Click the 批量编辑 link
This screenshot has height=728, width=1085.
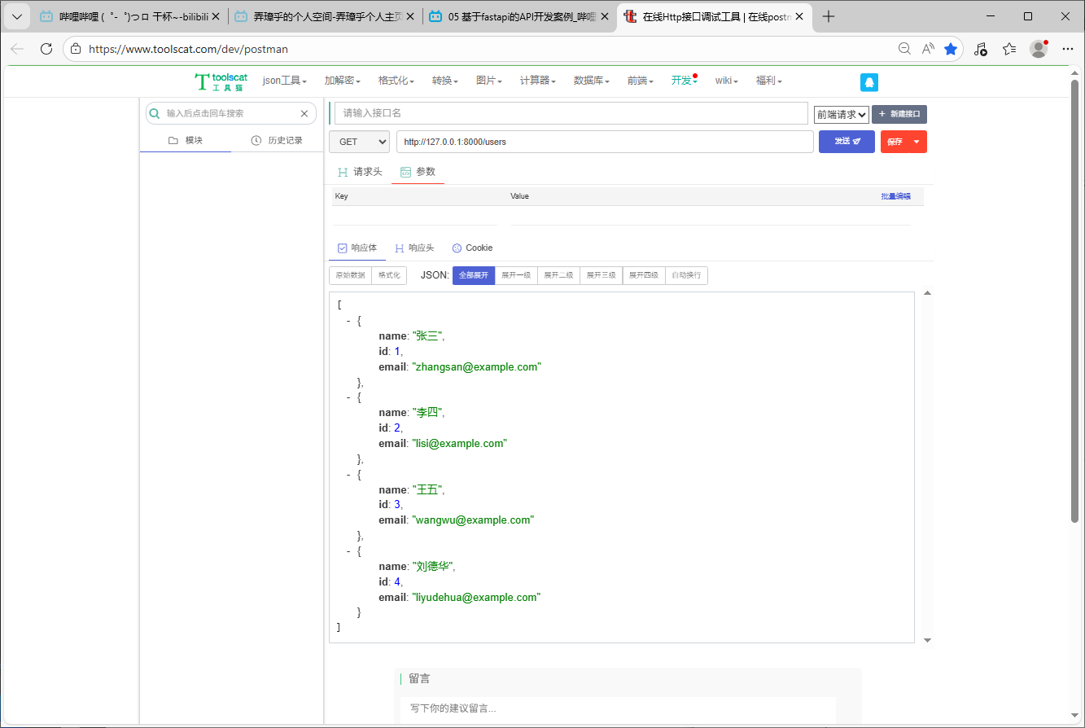[x=895, y=196]
